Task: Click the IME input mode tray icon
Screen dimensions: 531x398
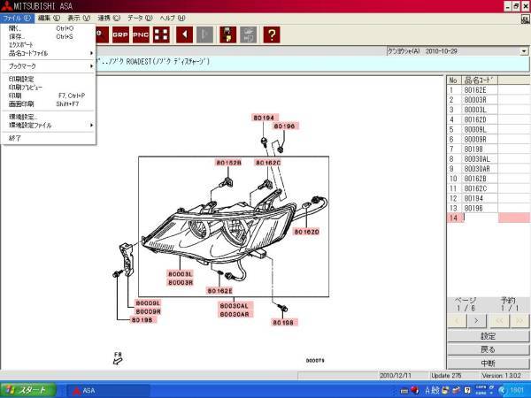Action: (430, 390)
